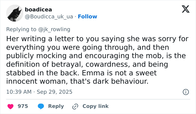Click the @Boudicca_uk_ua handle

point(49,17)
